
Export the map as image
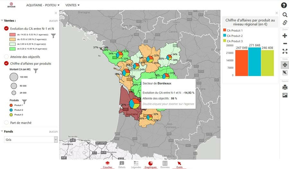point(285,95)
